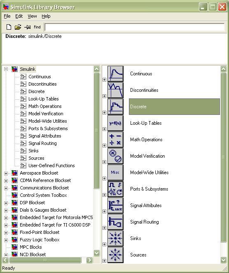
Task: Select User-Defined Functions in the tree
Action: coord(51,166)
